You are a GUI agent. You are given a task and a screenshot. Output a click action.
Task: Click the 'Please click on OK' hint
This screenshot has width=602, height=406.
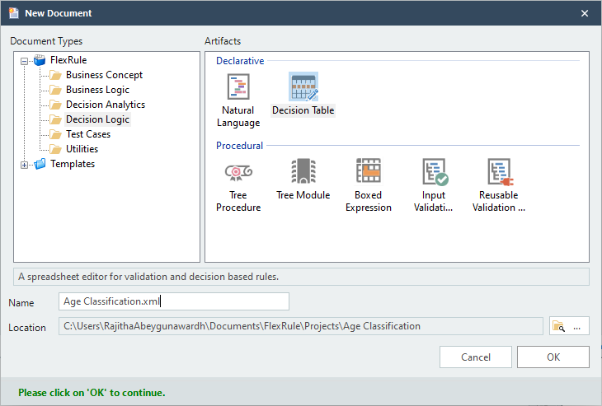[92, 393]
